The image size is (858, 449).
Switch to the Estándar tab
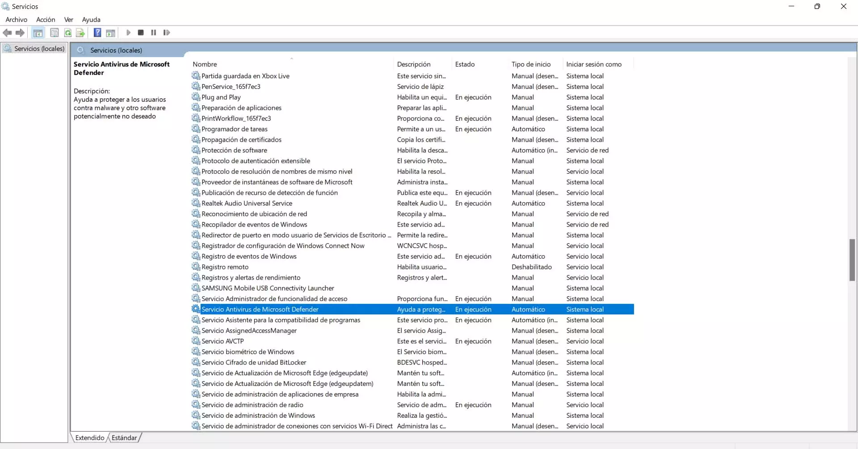click(124, 437)
